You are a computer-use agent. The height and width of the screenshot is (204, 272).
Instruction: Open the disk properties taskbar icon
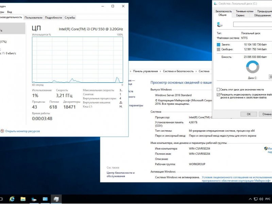click(x=34, y=199)
